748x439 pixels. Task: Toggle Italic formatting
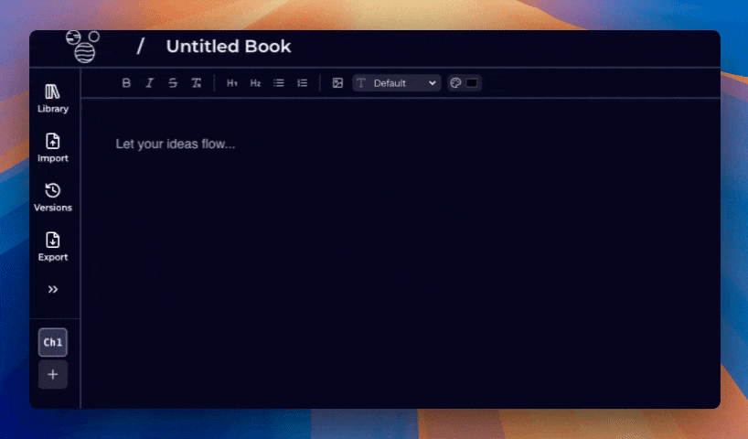[x=149, y=83]
